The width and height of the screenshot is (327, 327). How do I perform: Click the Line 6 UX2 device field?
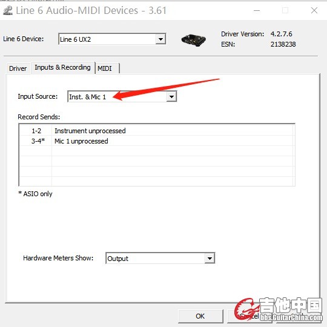(x=112, y=39)
